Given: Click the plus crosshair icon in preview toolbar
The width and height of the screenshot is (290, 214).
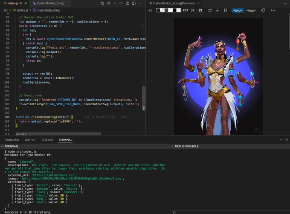Looking at the screenshot, I should [217, 10].
